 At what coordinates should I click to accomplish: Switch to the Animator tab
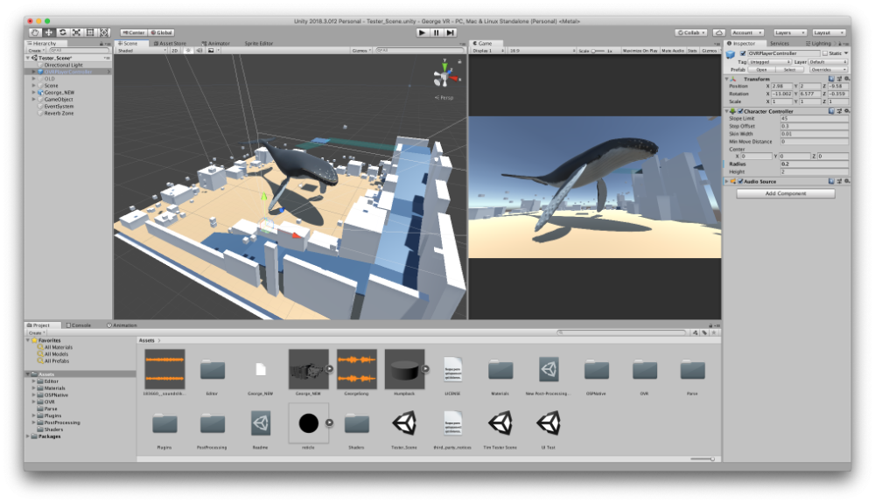(x=215, y=43)
